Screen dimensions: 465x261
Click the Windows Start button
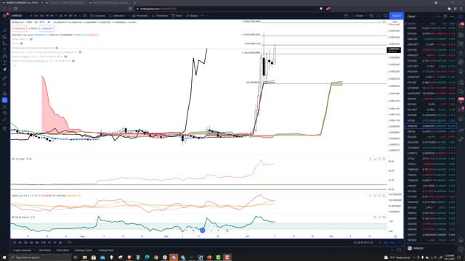[4, 257]
